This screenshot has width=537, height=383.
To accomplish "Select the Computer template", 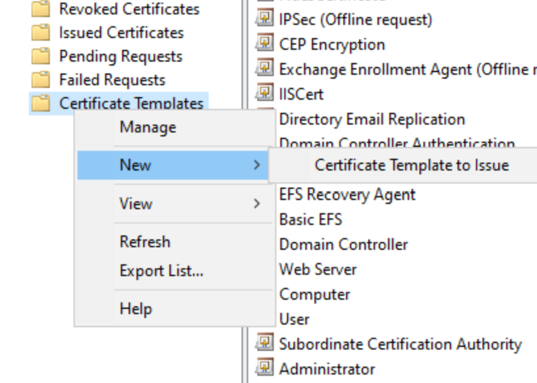I will (x=314, y=294).
